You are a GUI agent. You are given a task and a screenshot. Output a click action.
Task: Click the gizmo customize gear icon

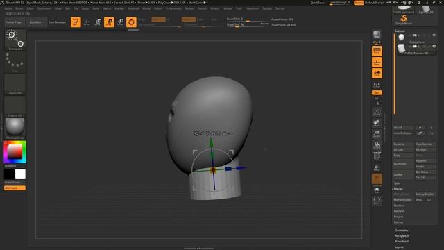point(196,133)
